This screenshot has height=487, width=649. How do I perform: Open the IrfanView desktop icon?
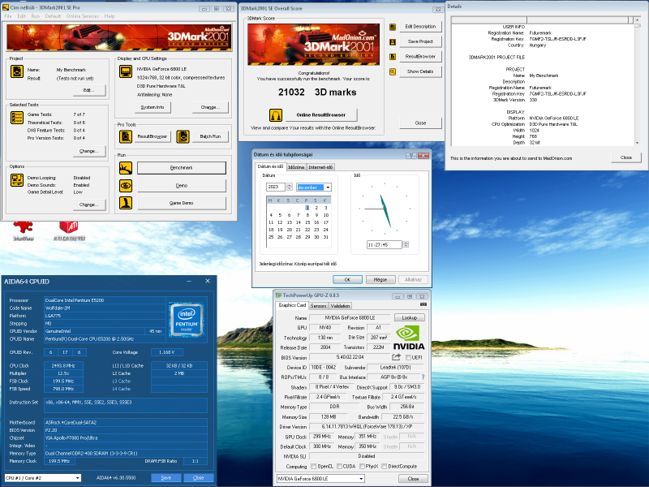(24, 231)
